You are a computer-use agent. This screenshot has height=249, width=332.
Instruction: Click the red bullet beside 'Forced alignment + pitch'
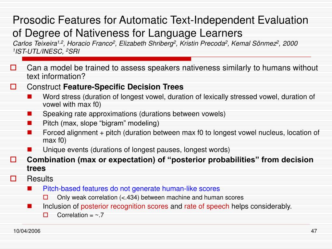coord(30,132)
